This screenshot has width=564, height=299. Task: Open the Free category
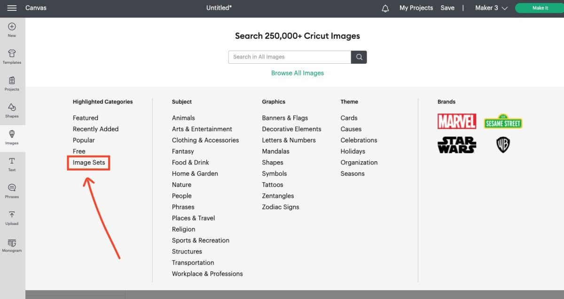click(79, 151)
